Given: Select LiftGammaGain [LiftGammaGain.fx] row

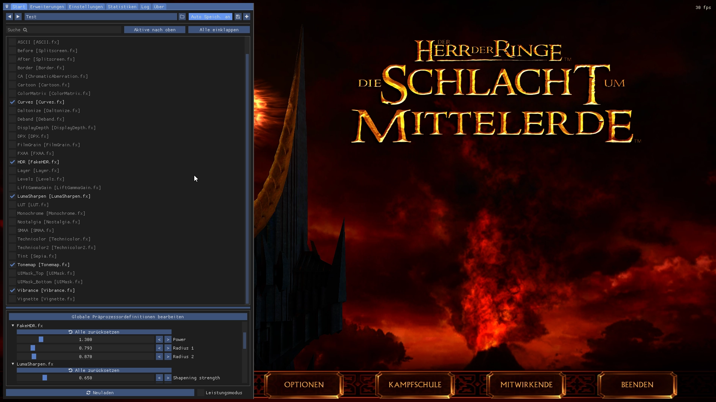Looking at the screenshot, I should [59, 188].
